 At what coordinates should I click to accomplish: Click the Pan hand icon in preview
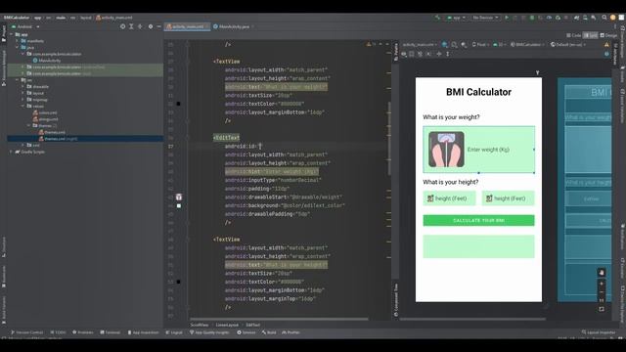[602, 273]
